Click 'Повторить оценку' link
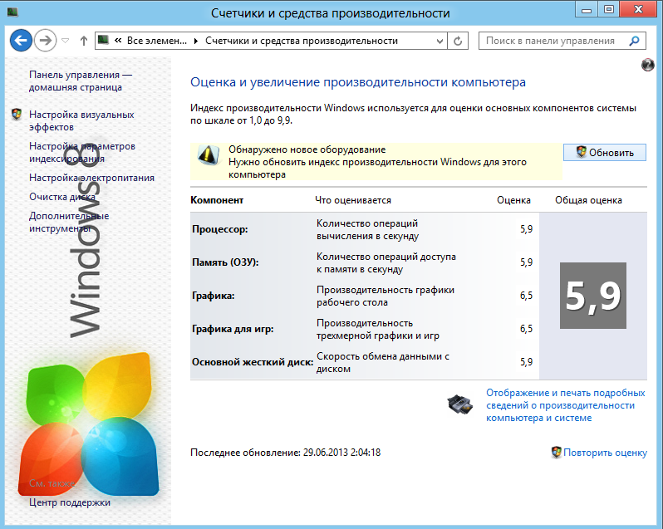This screenshot has width=663, height=529. coord(605,453)
